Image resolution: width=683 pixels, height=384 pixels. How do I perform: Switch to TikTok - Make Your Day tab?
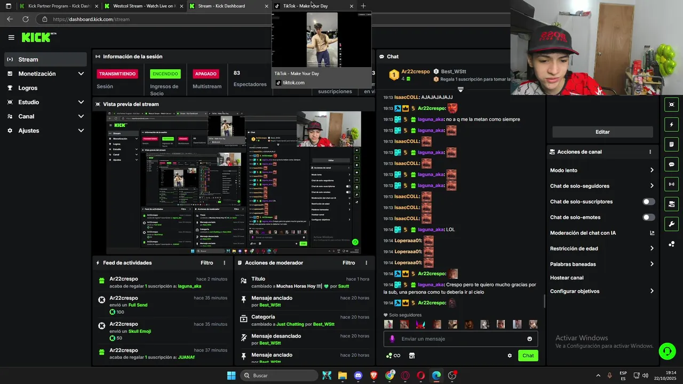[x=314, y=6]
